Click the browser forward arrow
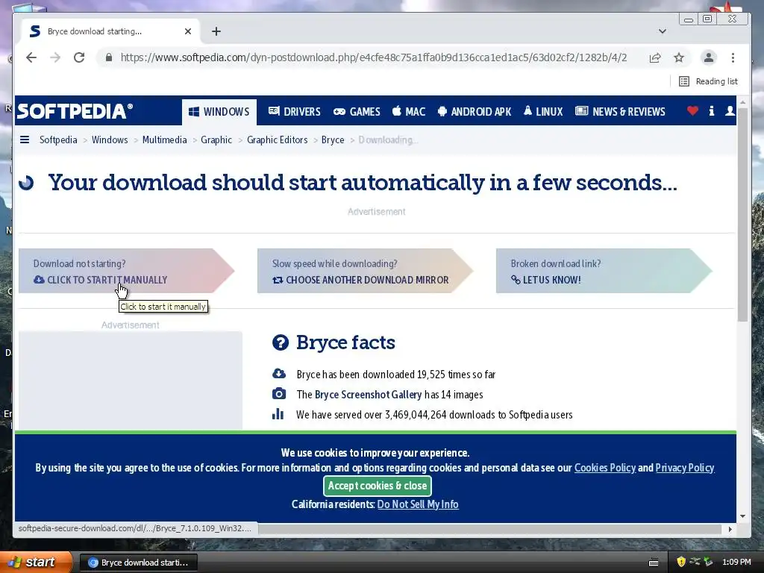This screenshot has height=573, width=764. (x=55, y=57)
